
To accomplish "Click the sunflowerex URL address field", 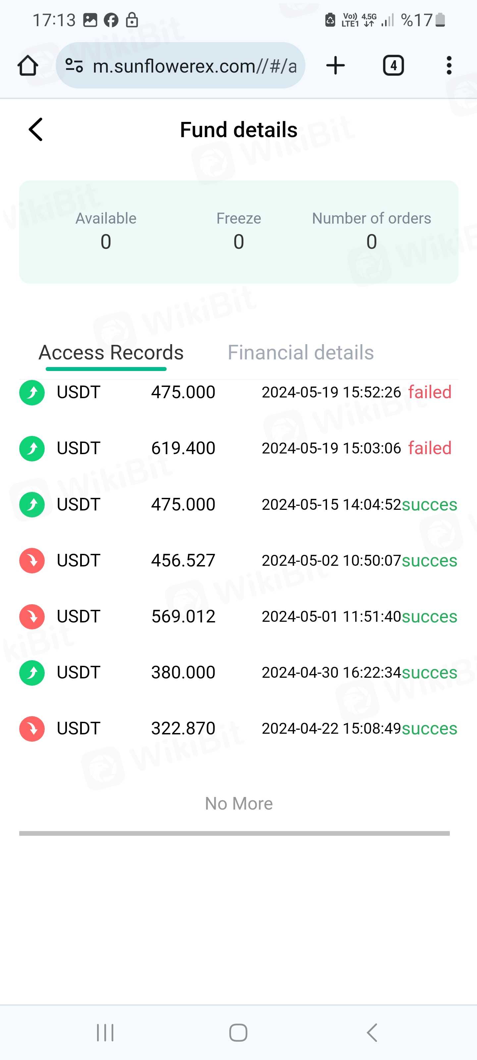I will coord(193,66).
